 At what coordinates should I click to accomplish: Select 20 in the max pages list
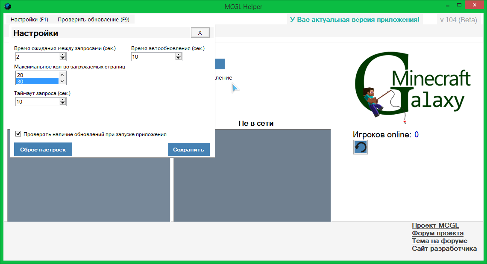[x=37, y=75]
